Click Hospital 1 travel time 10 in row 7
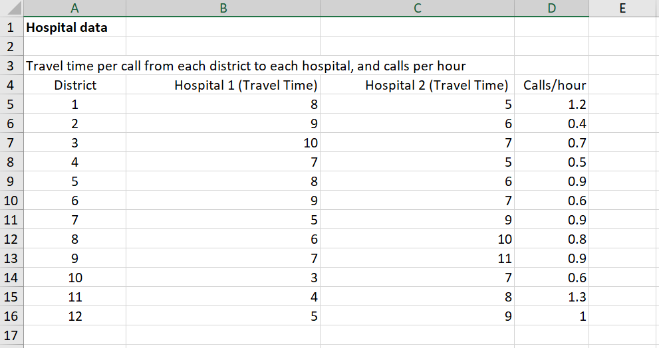Viewport: 659px width, 348px height. pyautogui.click(x=223, y=143)
